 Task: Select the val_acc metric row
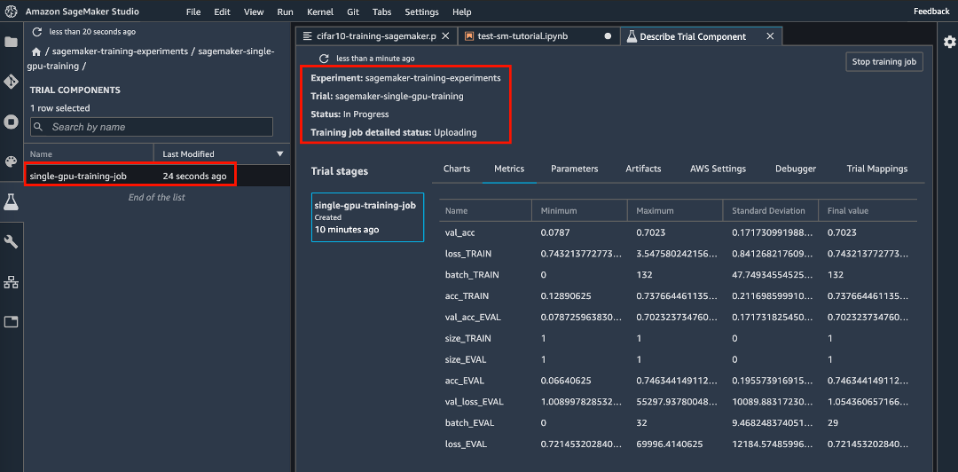click(x=678, y=232)
